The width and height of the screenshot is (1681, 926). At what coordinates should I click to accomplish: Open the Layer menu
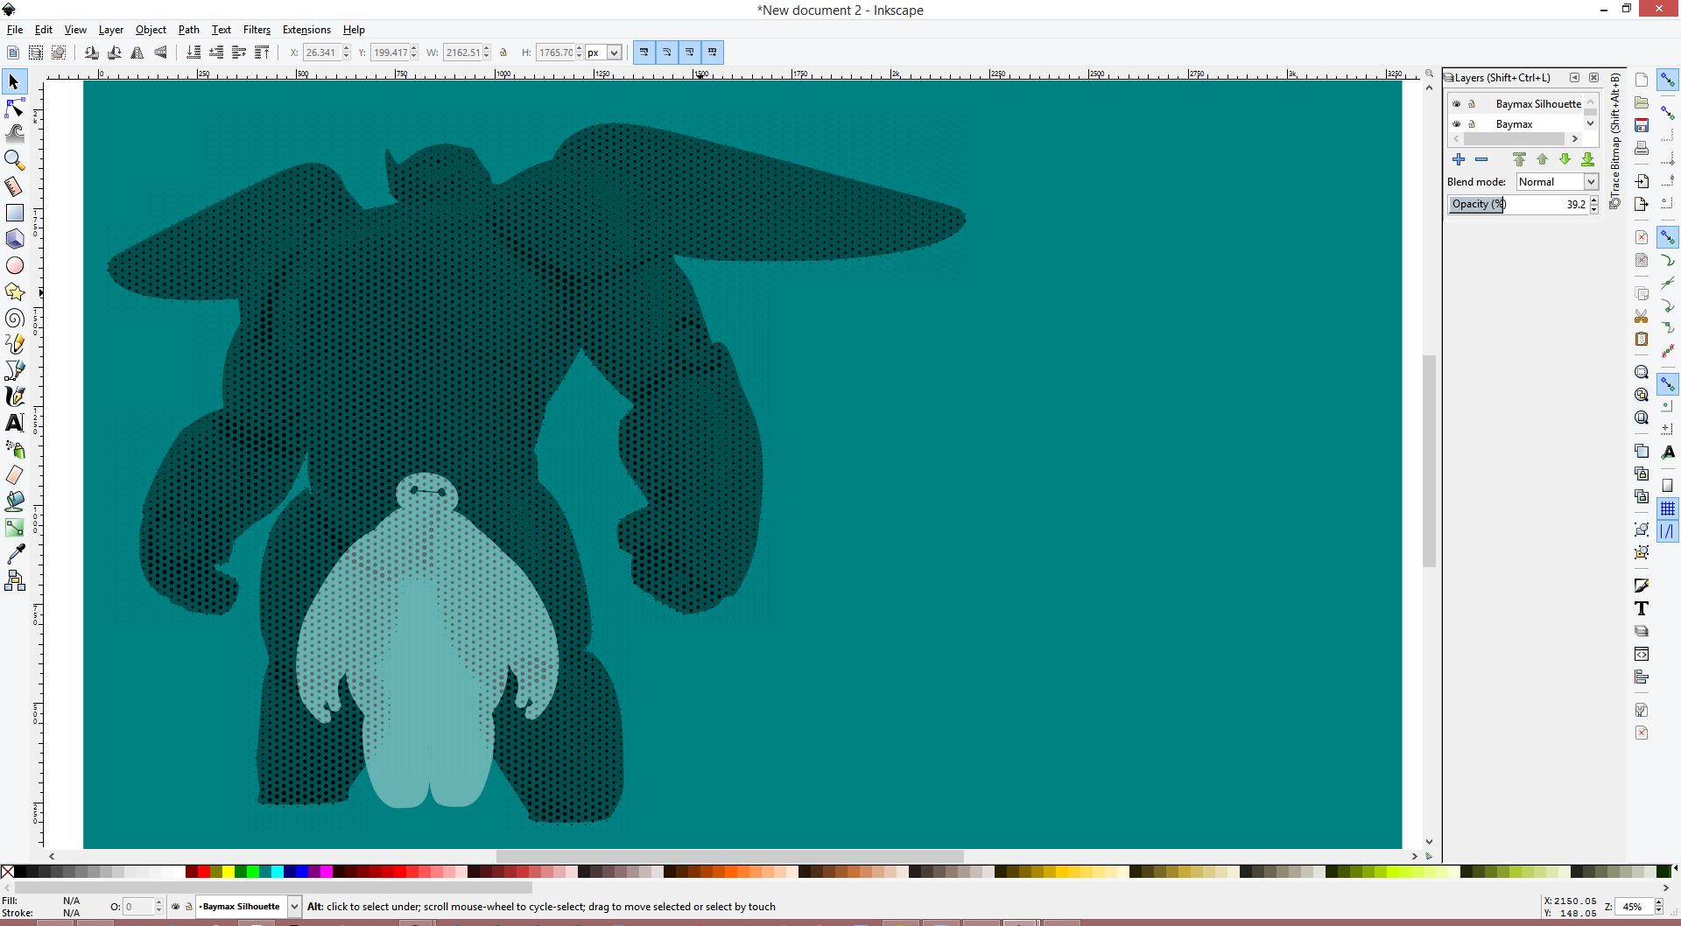click(110, 30)
